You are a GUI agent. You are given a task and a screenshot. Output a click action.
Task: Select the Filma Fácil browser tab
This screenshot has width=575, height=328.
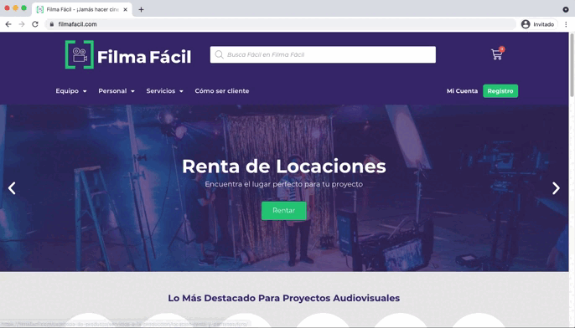82,9
